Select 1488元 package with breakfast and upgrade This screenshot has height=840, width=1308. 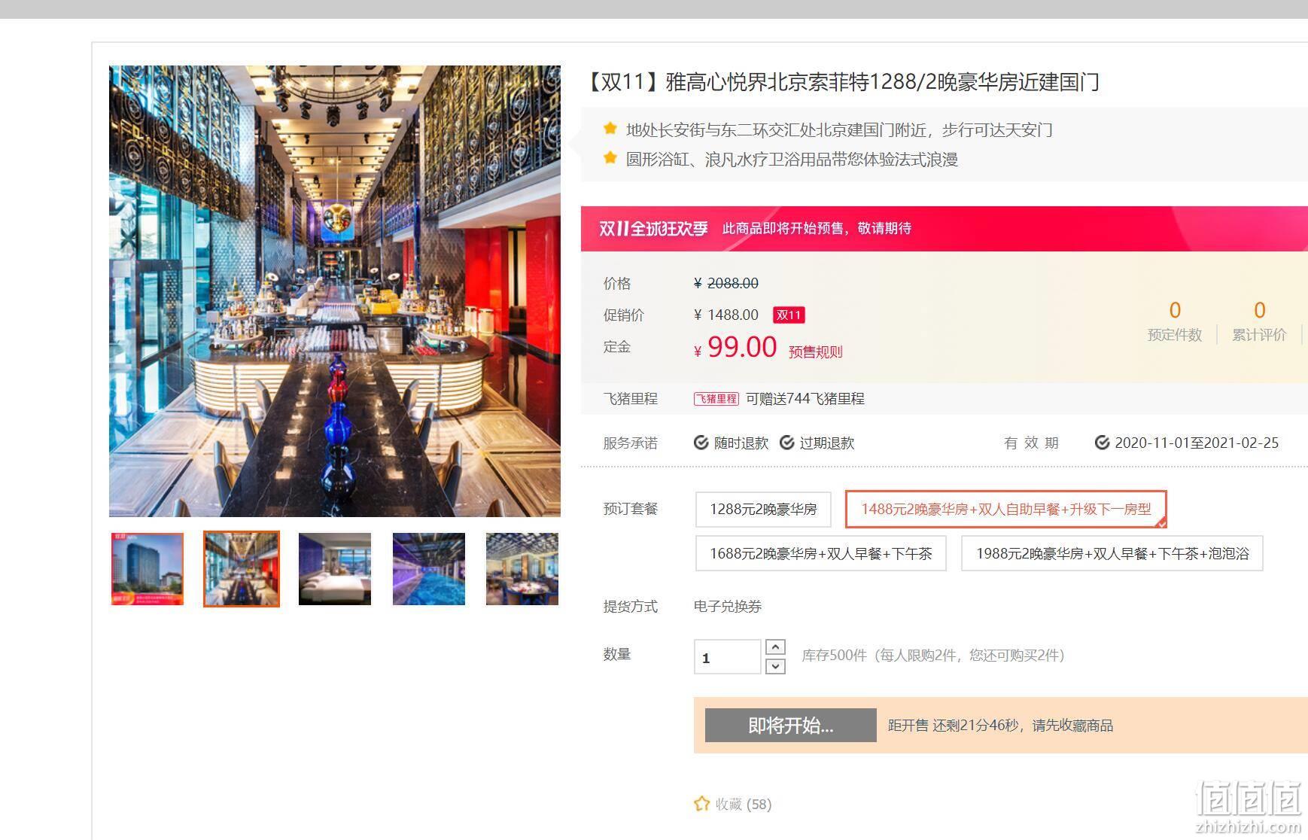1006,510
